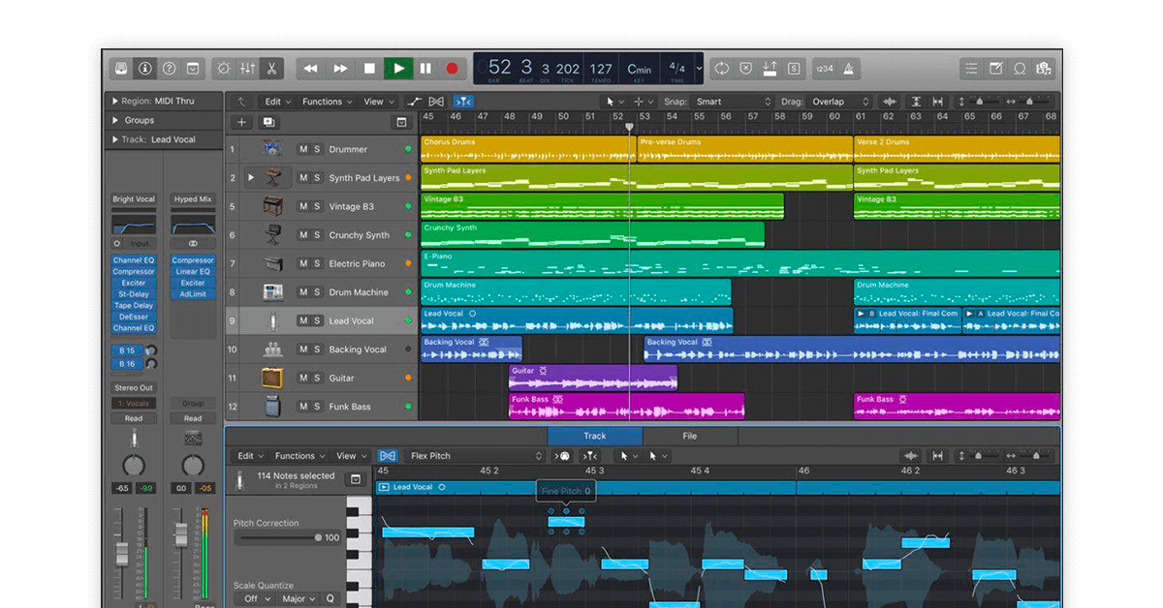Screen dimensions: 1163x608
Task: Toggle Flex view in tracks area
Action: point(437,102)
